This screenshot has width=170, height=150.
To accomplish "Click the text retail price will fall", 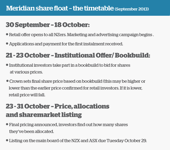I will [27, 95].
